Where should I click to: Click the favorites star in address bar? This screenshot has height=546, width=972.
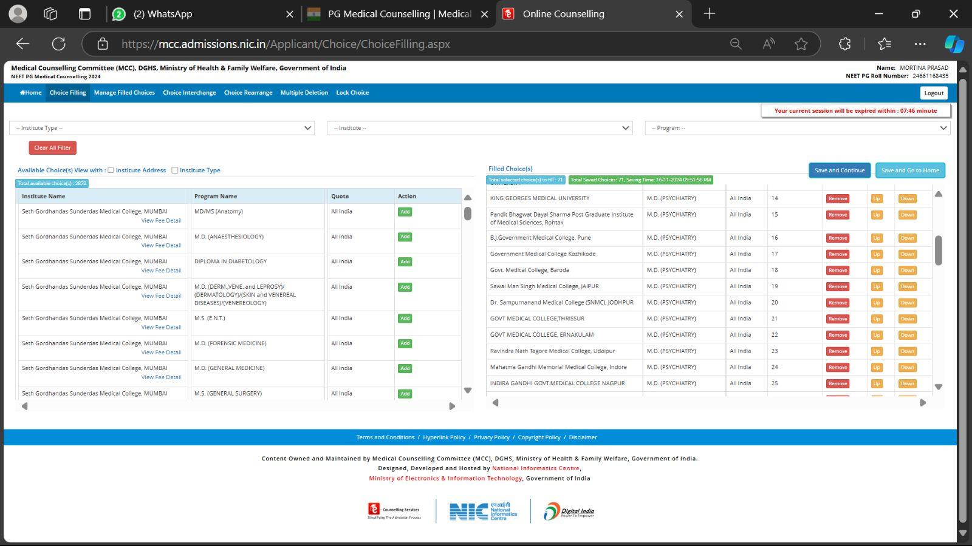coord(801,44)
